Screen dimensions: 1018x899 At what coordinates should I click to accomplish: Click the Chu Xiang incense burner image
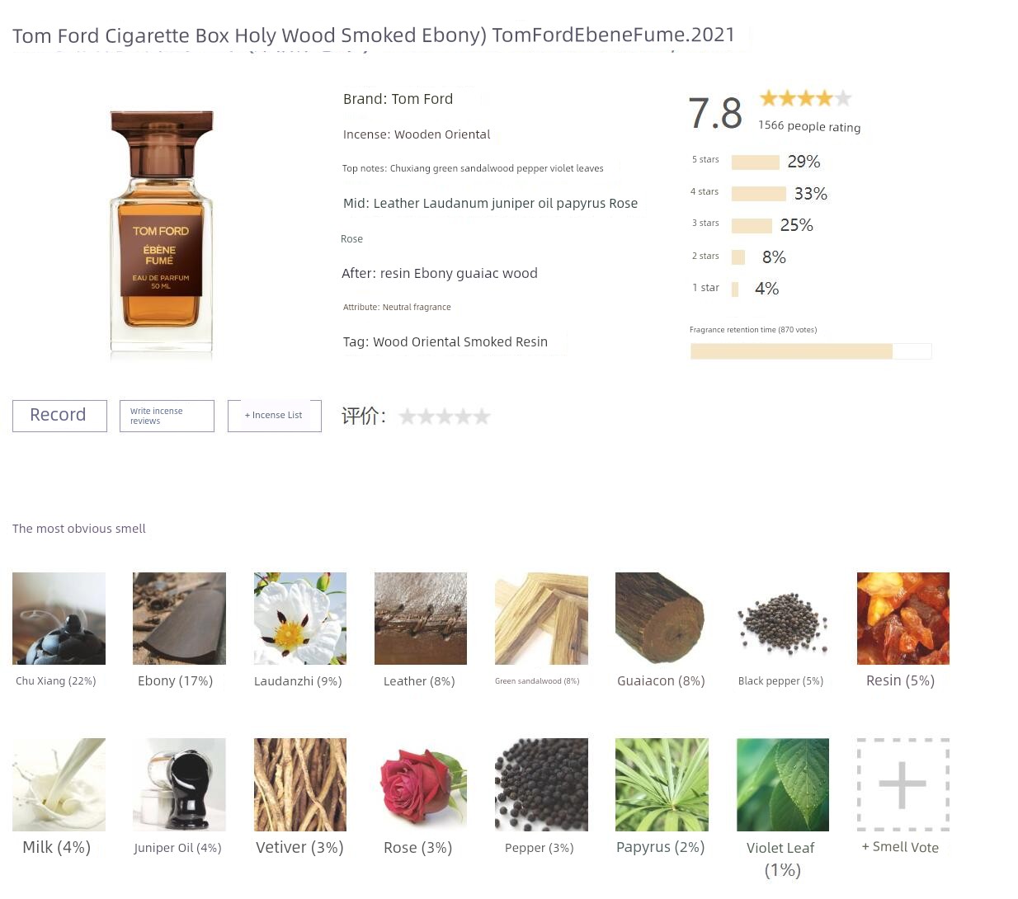(x=59, y=619)
